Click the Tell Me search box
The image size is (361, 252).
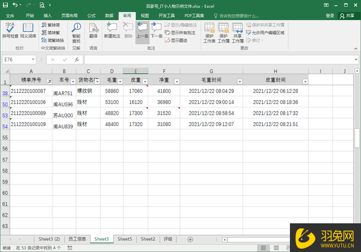[x=236, y=16]
